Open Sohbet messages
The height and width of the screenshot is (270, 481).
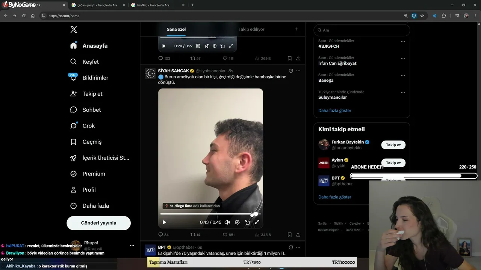(x=85, y=110)
